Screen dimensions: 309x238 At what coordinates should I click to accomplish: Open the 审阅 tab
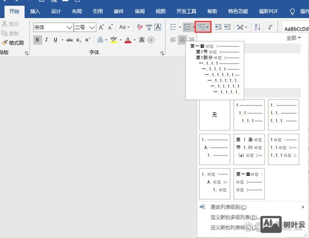pyautogui.click(x=139, y=11)
